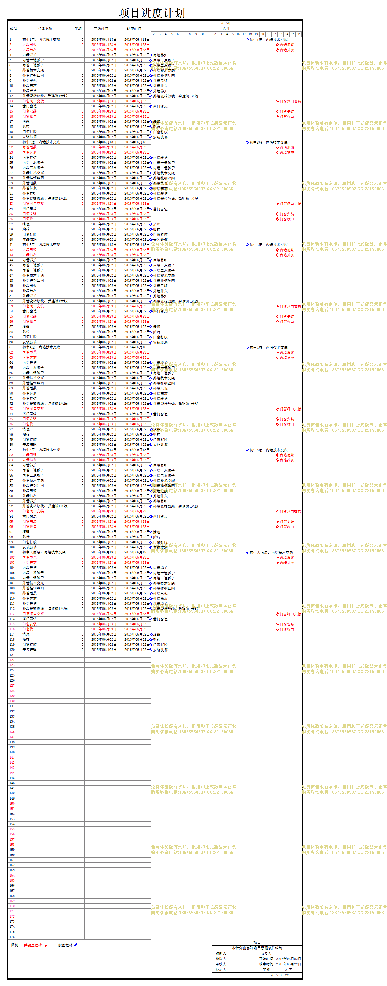Click row number 122 in the 编号 column
Image resolution: width=387 pixels, height=986 pixels.
[x=12, y=660]
